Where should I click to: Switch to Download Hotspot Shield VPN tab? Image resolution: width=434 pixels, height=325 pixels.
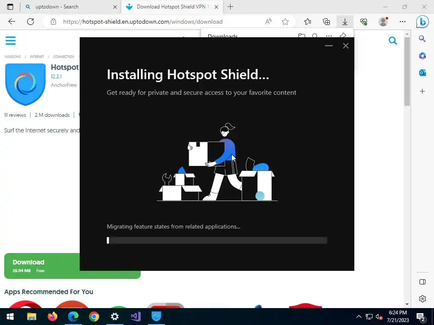coord(171,7)
